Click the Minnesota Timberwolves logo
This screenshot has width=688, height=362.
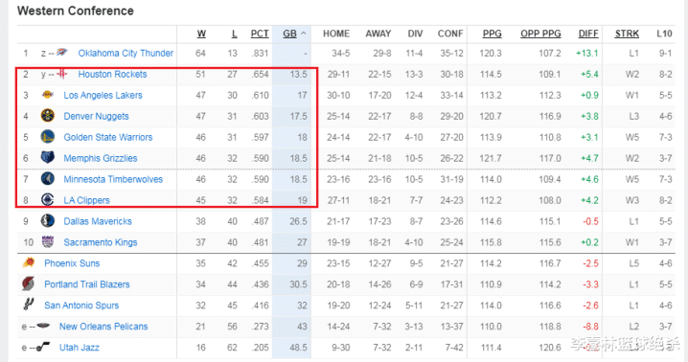tap(47, 178)
